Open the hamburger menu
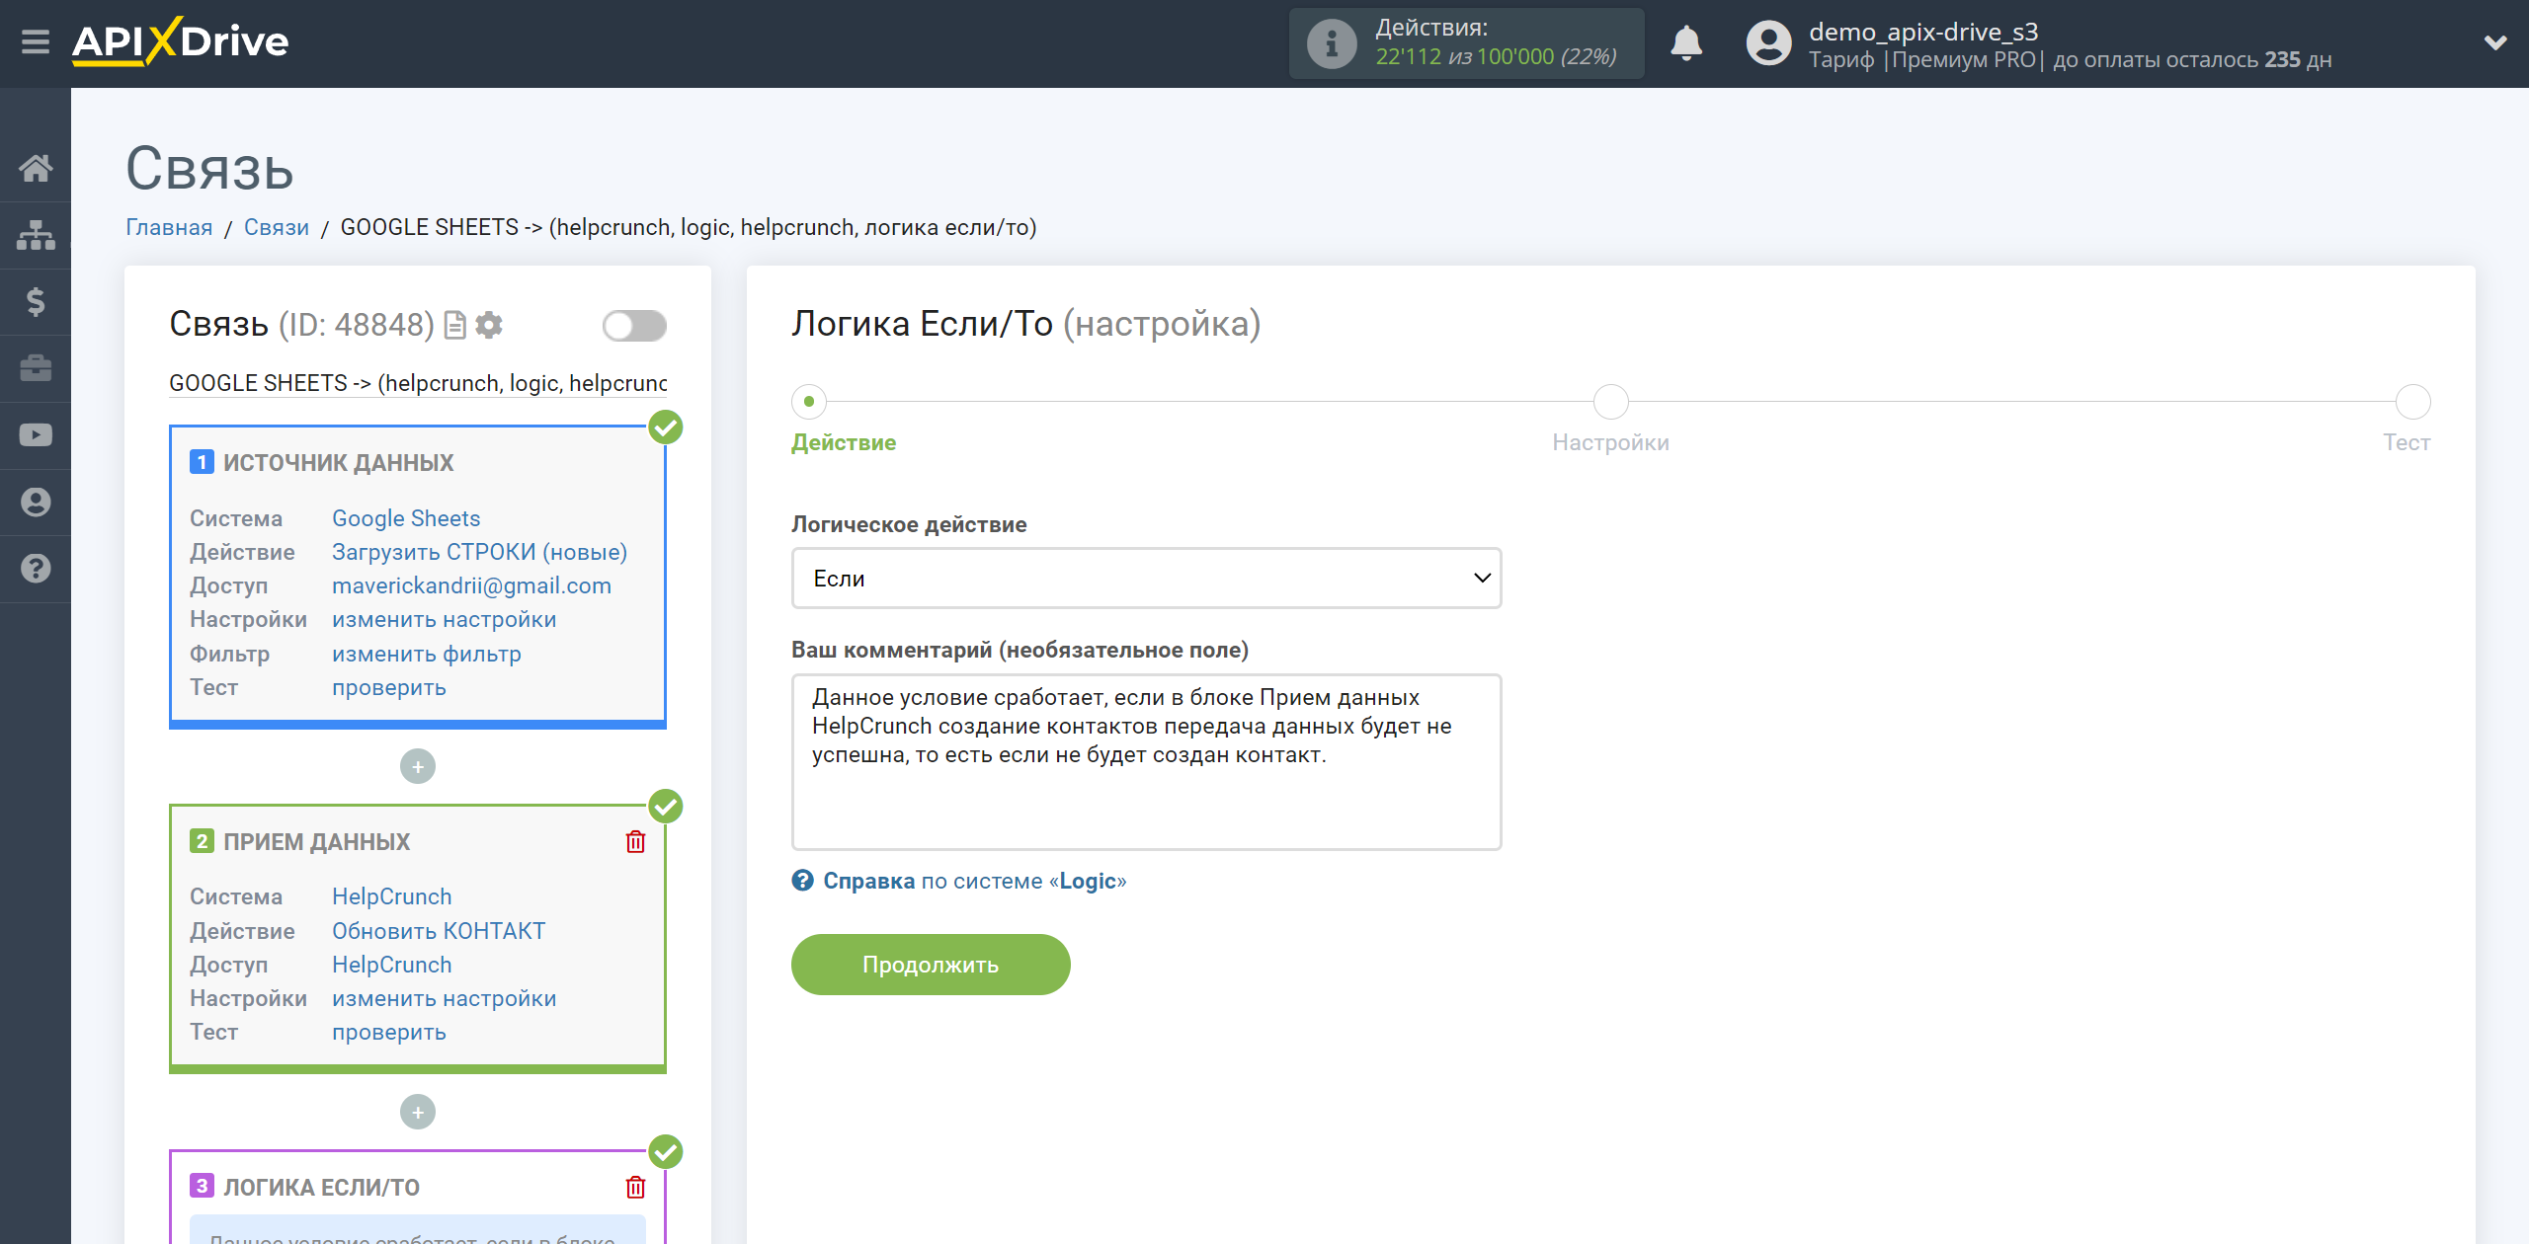Image resolution: width=2529 pixels, height=1244 pixels. (x=36, y=42)
